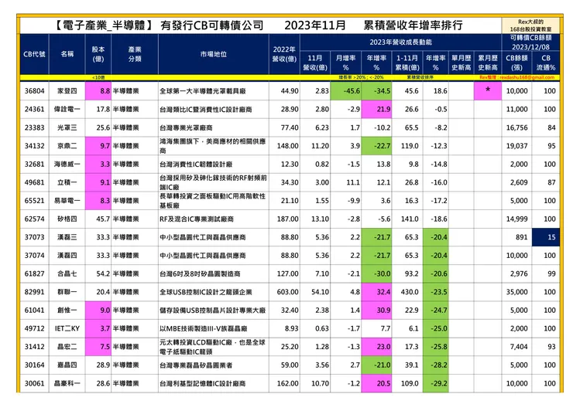Select November revenue cell 54.10
Viewport: 573px width, 404px height.
(315, 292)
